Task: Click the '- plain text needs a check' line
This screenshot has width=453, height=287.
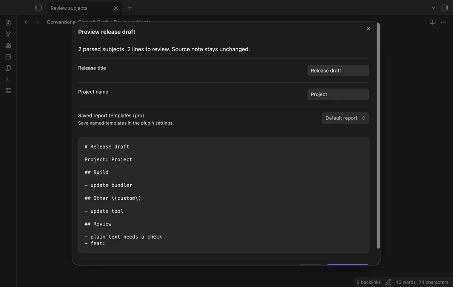Action: point(123,237)
